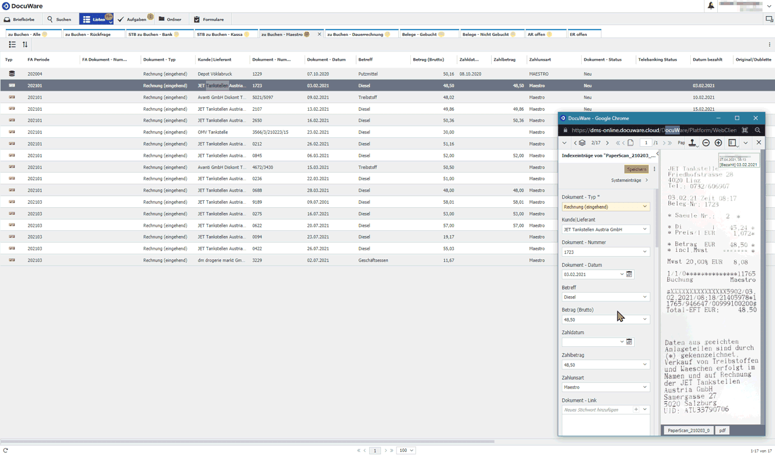Select the PaperScan_210203_0 document tab

(x=688, y=431)
